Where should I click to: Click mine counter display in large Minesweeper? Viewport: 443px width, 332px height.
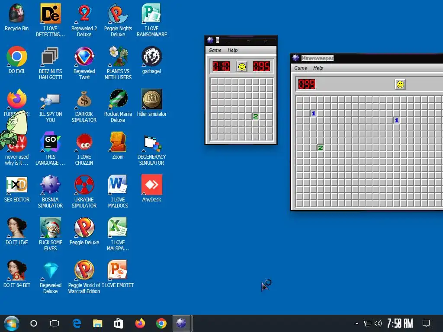[x=307, y=84]
